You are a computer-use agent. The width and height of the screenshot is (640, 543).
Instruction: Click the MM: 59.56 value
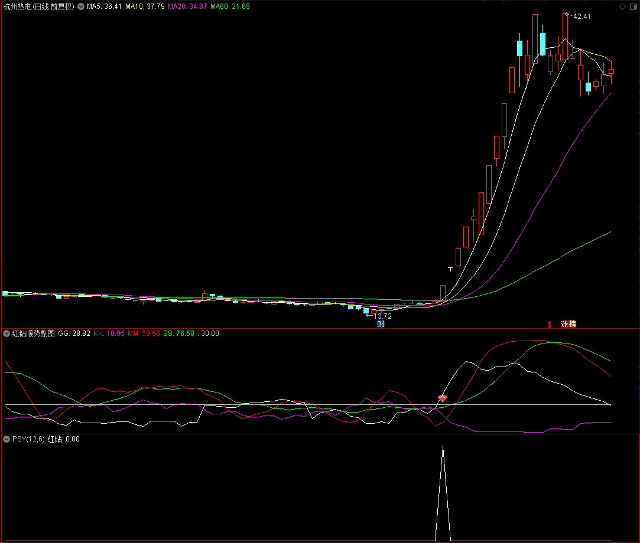coord(144,333)
